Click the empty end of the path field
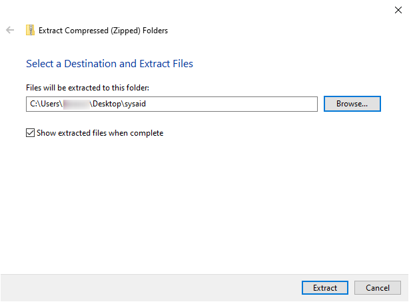This screenshot has height=302, width=409. 232,104
